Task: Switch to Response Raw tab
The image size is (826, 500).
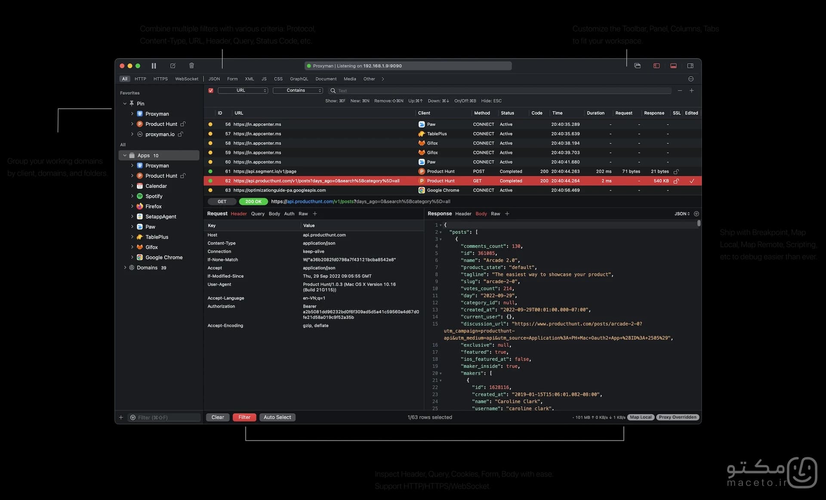Action: click(x=496, y=214)
